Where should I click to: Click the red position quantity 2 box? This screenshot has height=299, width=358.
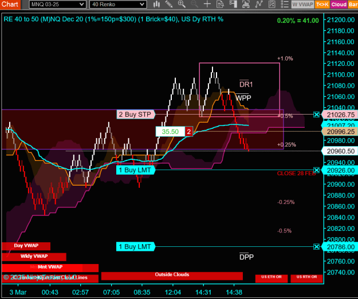(189, 132)
